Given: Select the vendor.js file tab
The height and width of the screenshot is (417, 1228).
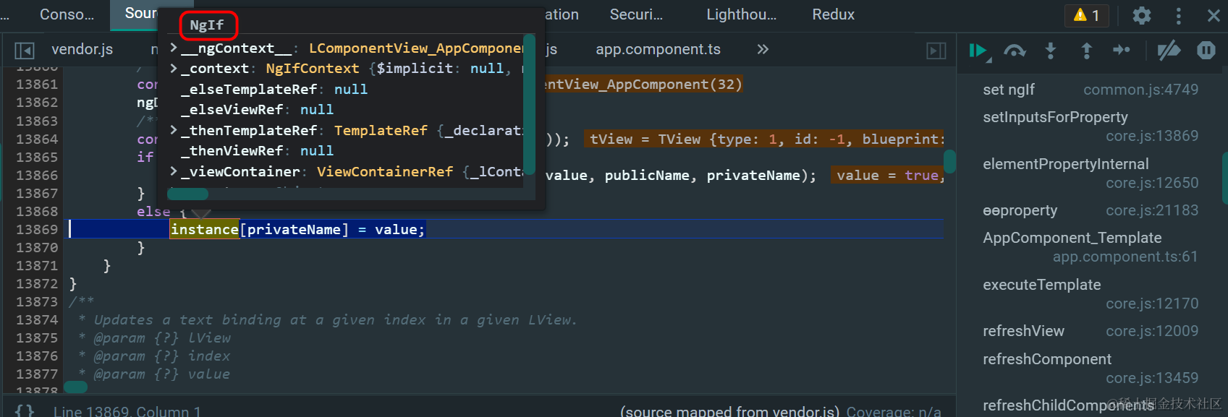Looking at the screenshot, I should point(82,49).
